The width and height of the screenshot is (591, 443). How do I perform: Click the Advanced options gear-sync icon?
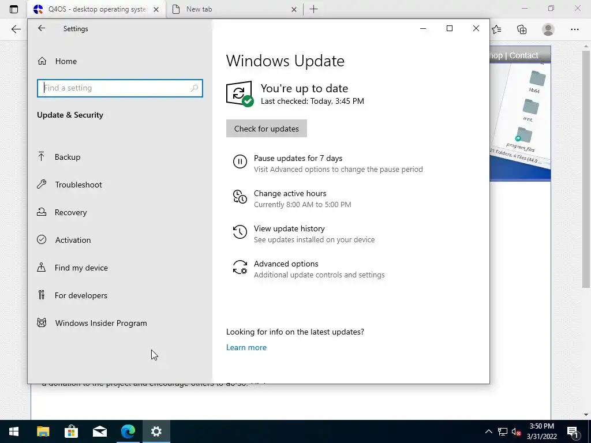240,267
